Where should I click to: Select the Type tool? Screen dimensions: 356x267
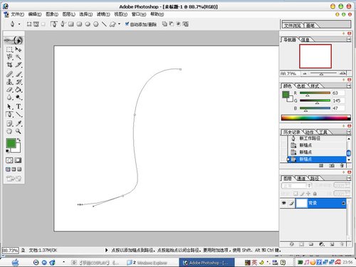point(19,106)
